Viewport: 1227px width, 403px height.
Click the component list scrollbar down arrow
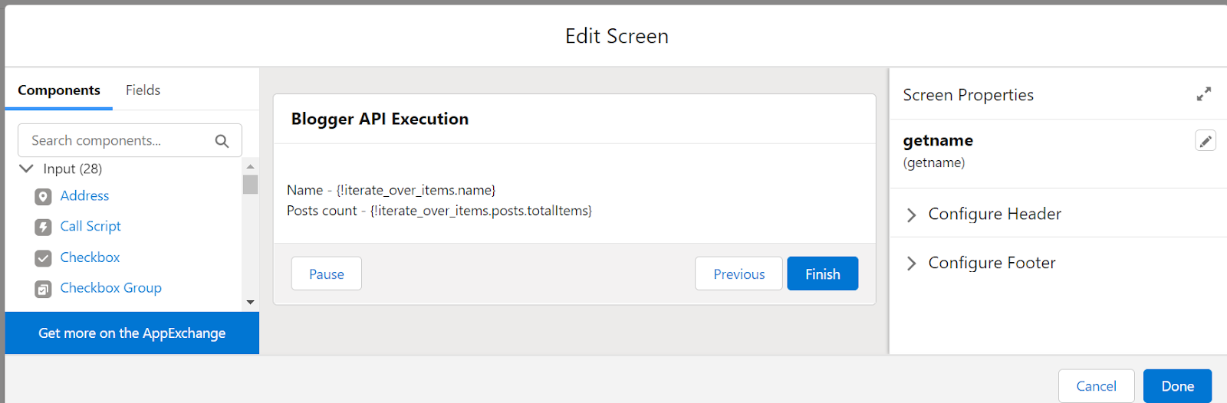point(250,303)
